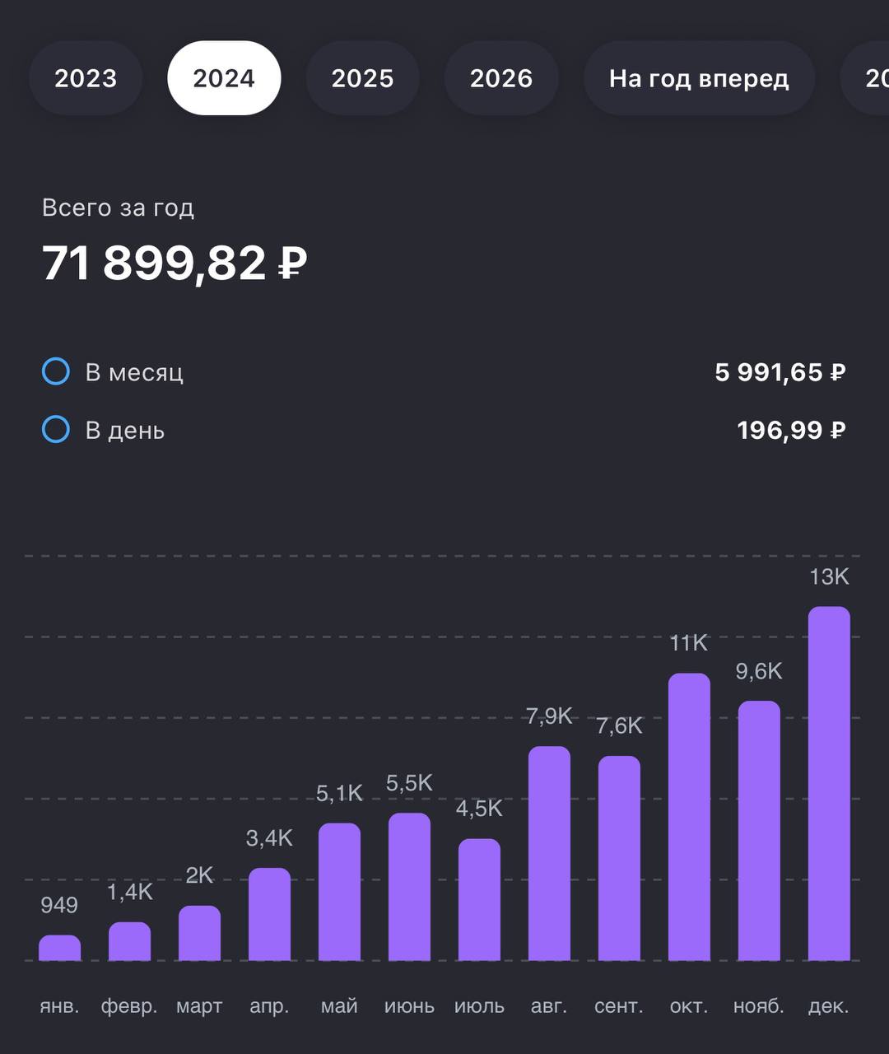
Task: Tap the April bar labeled 3,4K
Action: 270,914
